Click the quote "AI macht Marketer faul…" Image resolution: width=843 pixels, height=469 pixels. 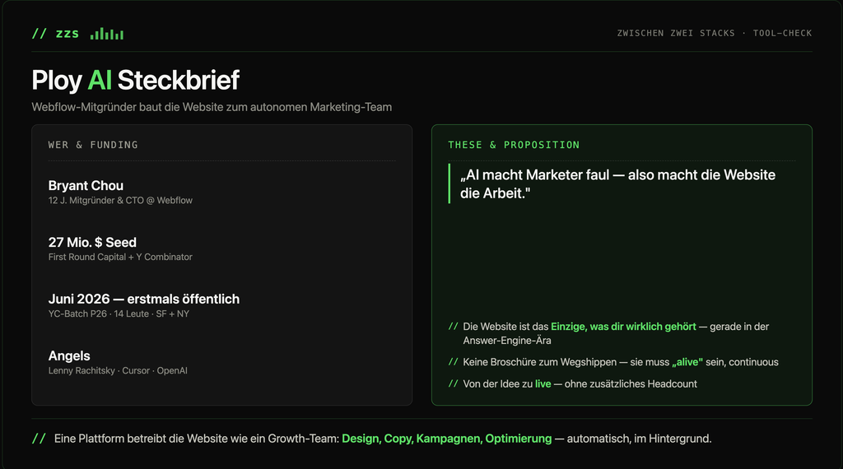(617, 183)
